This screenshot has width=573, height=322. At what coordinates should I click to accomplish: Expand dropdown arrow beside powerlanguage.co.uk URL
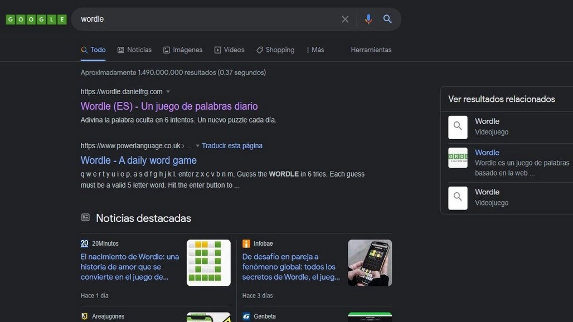pyautogui.click(x=197, y=146)
